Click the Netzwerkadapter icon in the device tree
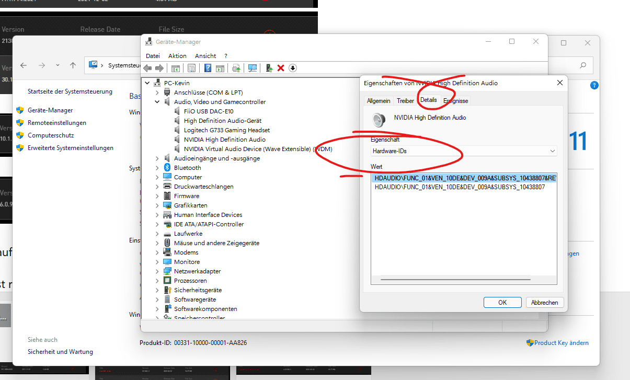630x380 pixels. coord(167,271)
